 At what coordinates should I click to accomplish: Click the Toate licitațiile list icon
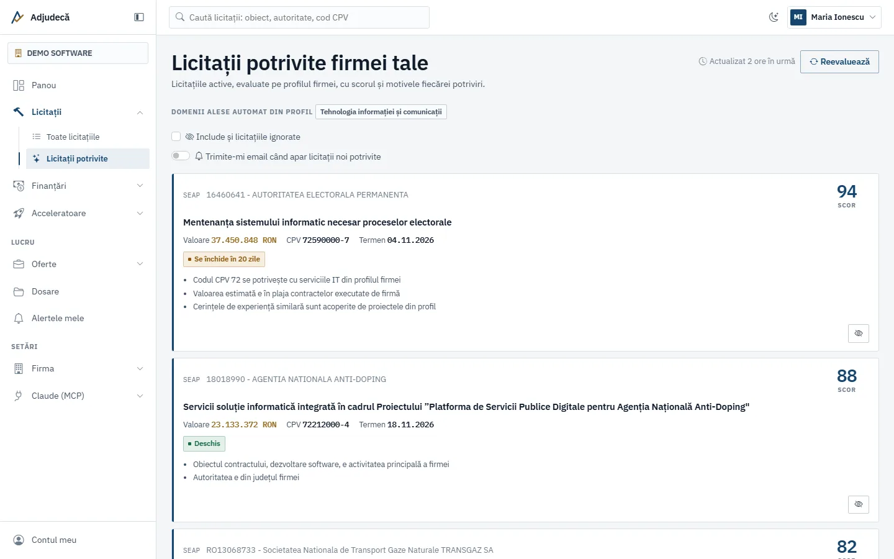[37, 137]
